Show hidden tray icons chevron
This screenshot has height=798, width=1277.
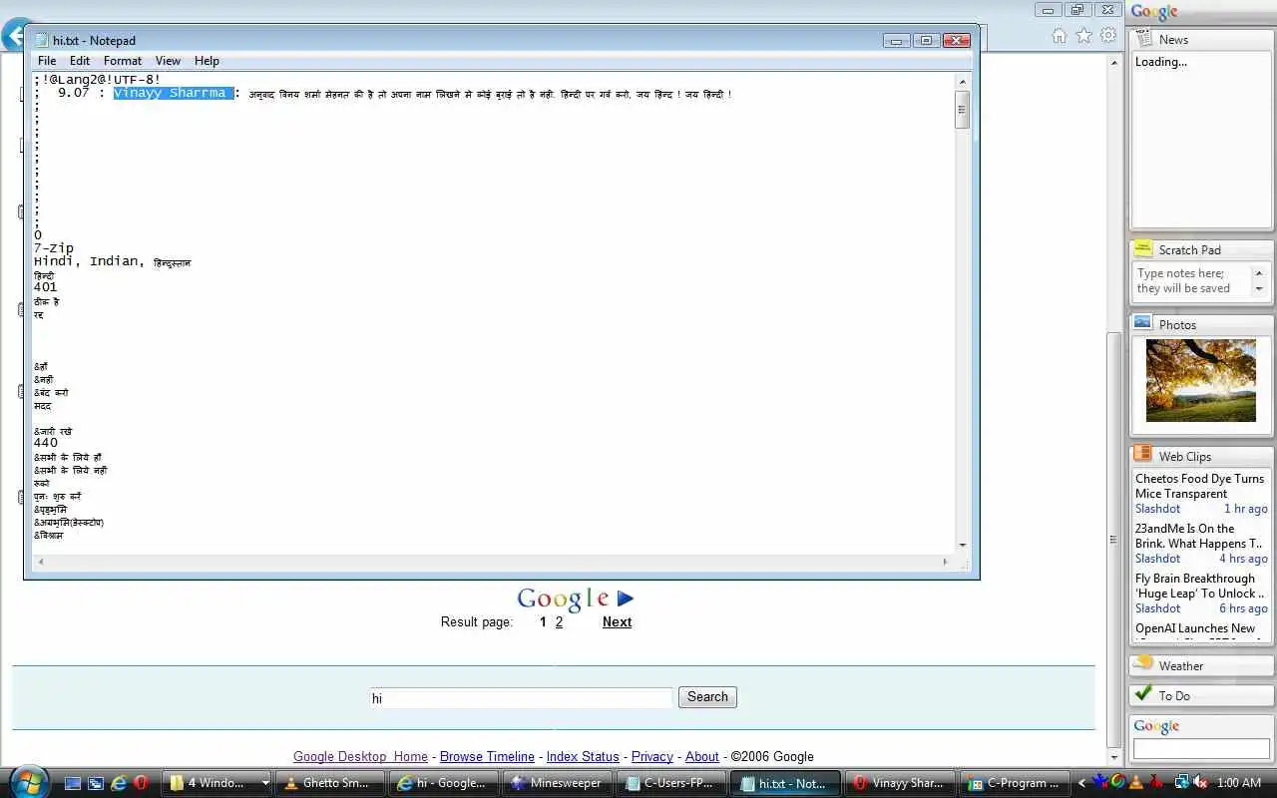point(1081,783)
